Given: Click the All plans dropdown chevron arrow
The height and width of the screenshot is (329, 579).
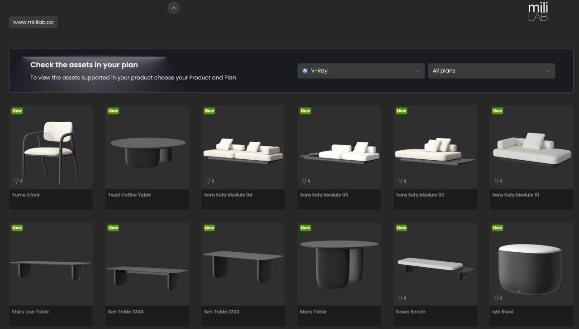Looking at the screenshot, I should pyautogui.click(x=548, y=71).
